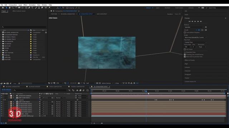Enable Frame Blending switch for timeline
Screen dimensions: 229x128
[80, 90]
